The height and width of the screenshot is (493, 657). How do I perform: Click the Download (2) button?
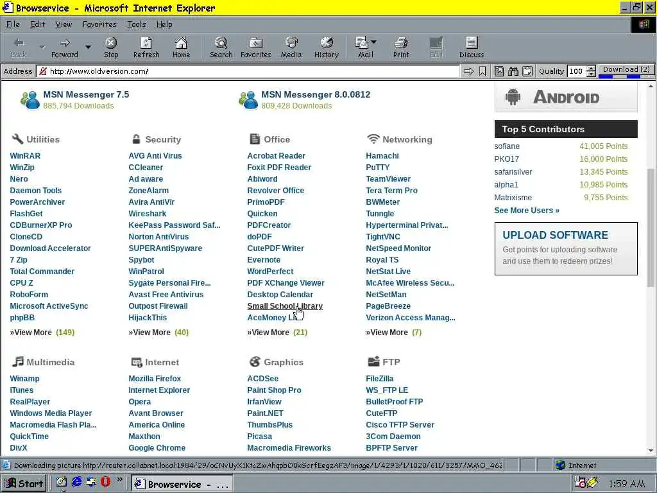coord(626,71)
